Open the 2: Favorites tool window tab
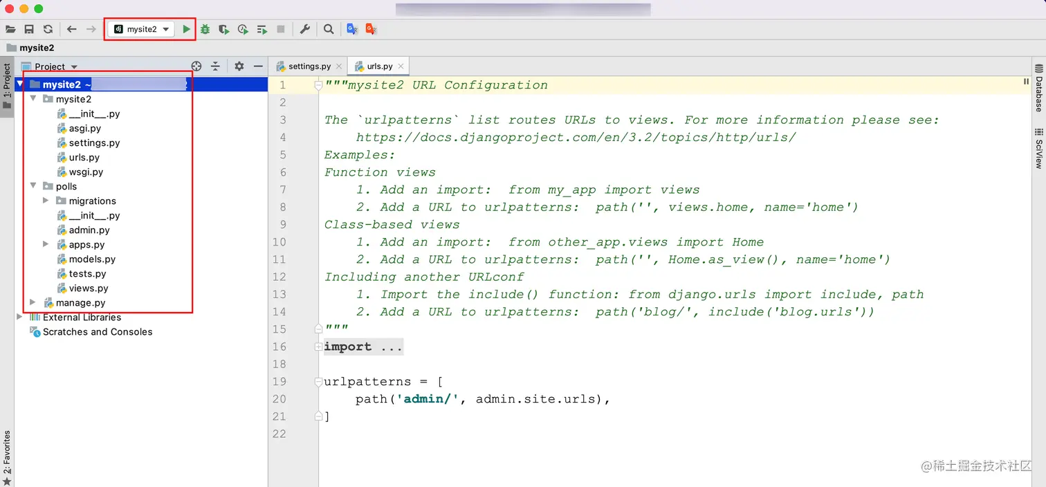 tap(7, 458)
